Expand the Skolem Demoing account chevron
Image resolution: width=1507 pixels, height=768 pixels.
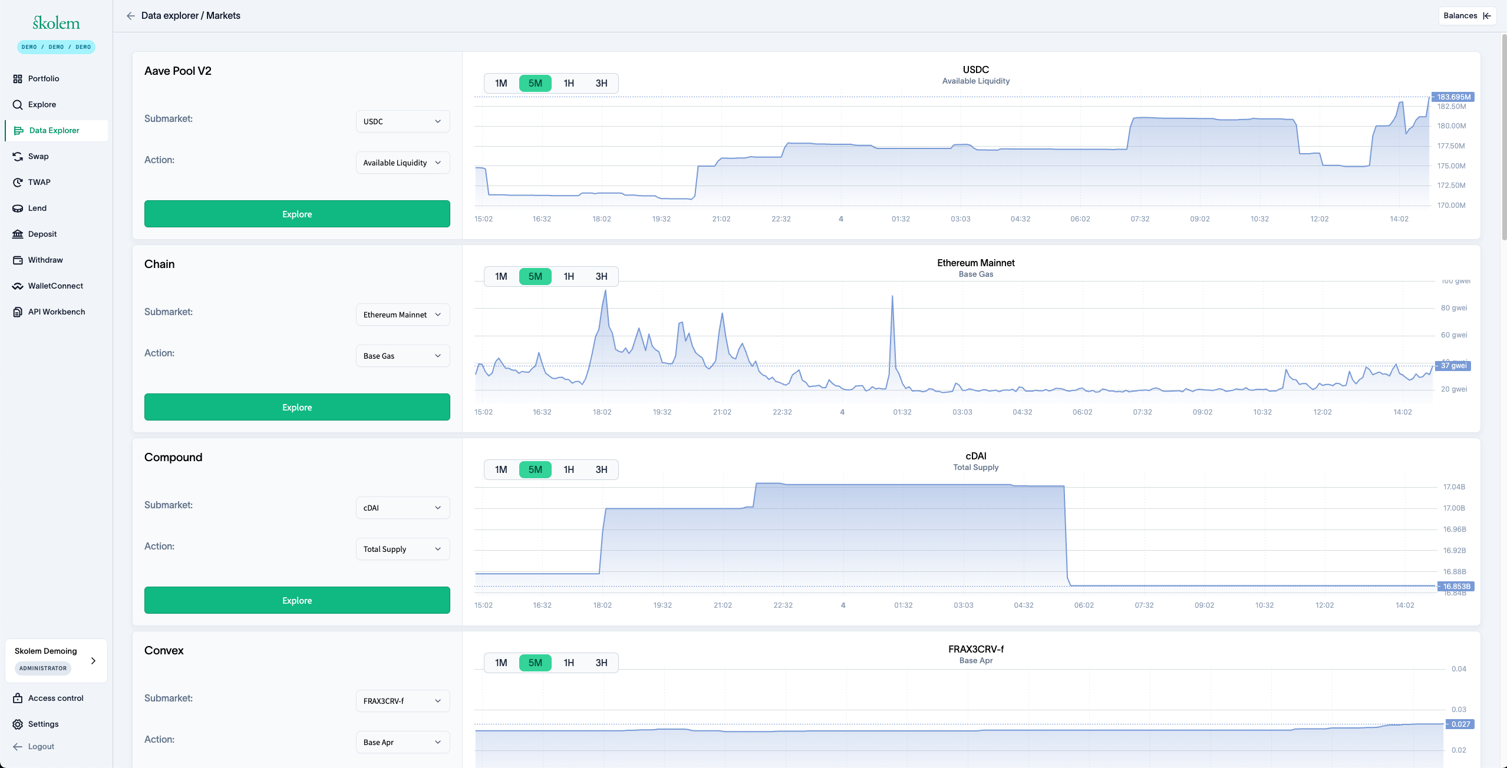[93, 661]
